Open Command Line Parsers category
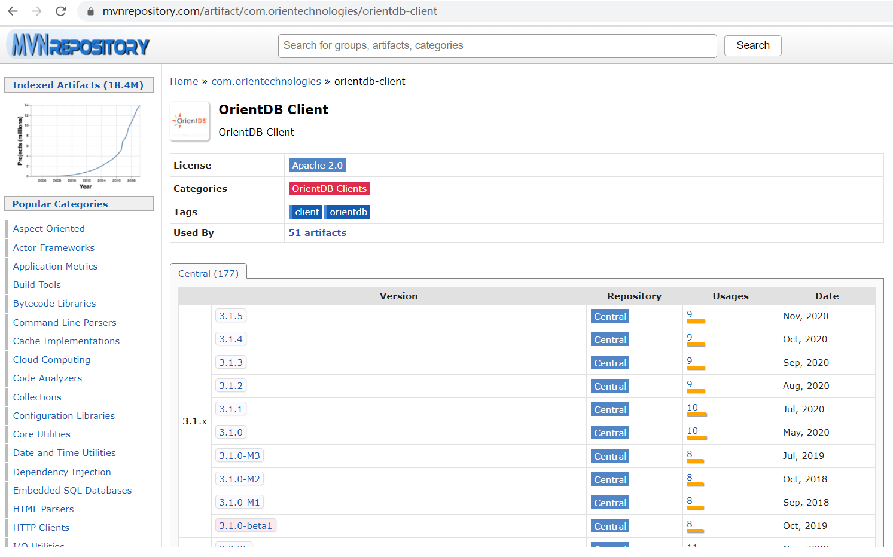The width and height of the screenshot is (893, 557). (x=65, y=322)
